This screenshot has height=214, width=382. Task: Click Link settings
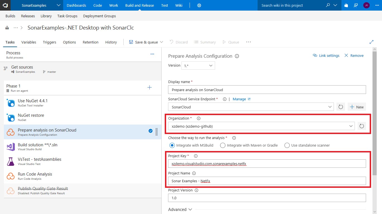pos(326,55)
